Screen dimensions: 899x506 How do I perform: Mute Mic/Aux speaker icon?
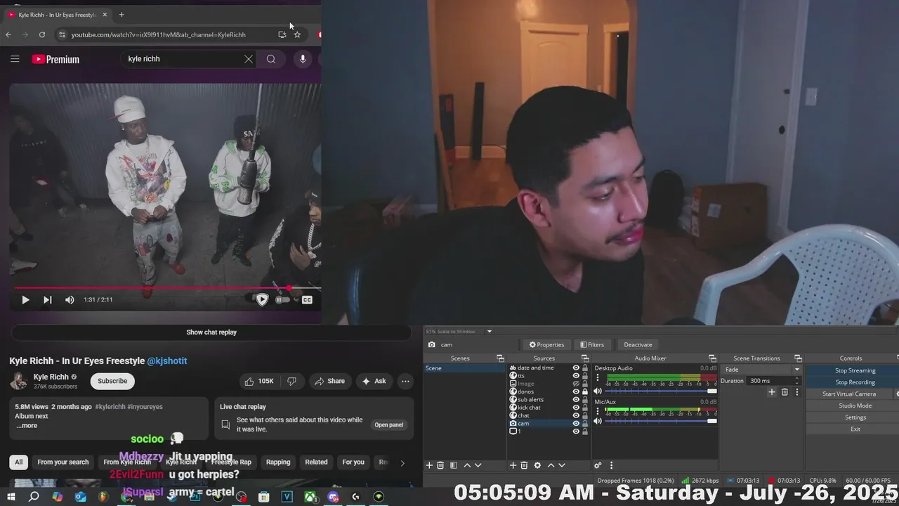tap(598, 421)
